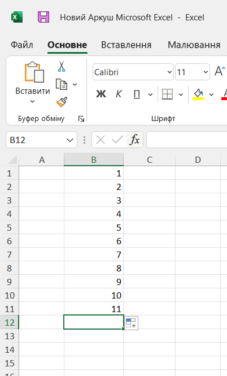Apply borders with the borders icon
This screenshot has width=227, height=376.
[167, 94]
